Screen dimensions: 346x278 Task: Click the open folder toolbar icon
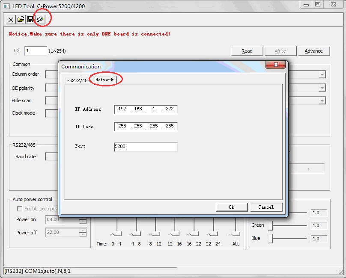[x=21, y=20]
